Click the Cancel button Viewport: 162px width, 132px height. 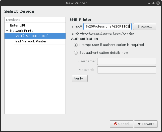coord(122,124)
